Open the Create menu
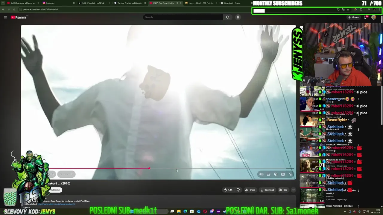 [353, 17]
